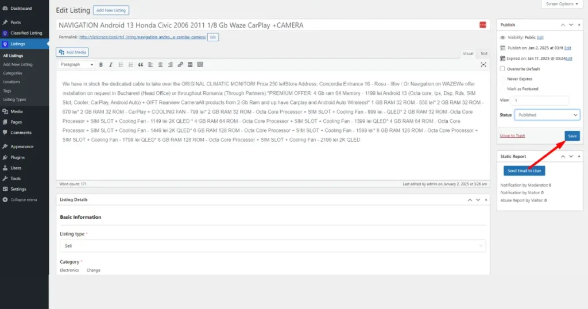The image size is (588, 309).
Task: Enable the Never Expires option
Action: pos(502,79)
